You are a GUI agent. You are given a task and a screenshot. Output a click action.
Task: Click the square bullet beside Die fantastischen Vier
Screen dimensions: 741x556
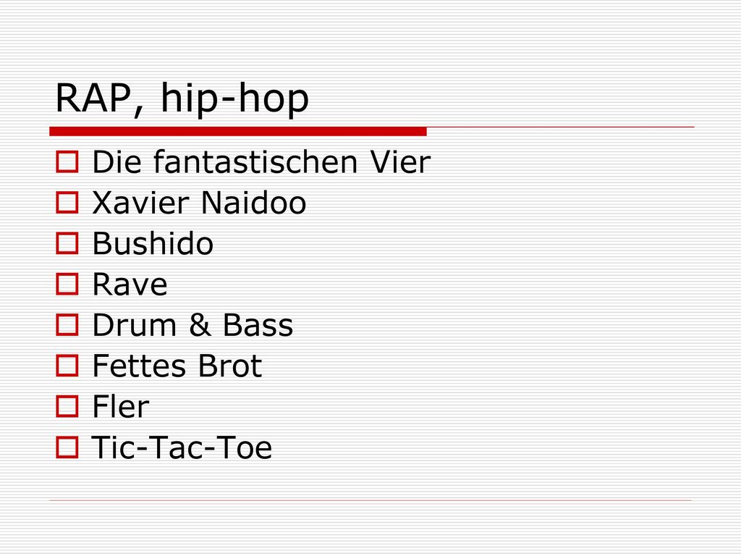(67, 161)
